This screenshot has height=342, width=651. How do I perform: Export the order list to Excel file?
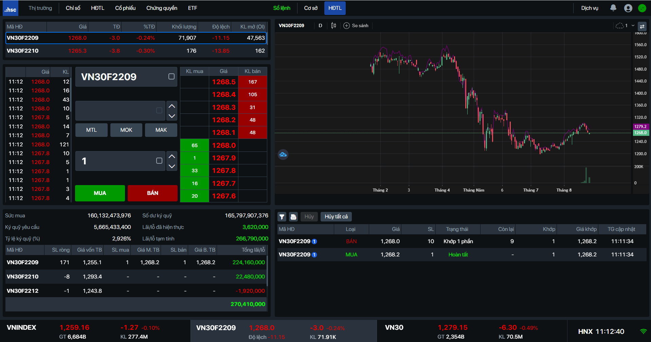[293, 217]
